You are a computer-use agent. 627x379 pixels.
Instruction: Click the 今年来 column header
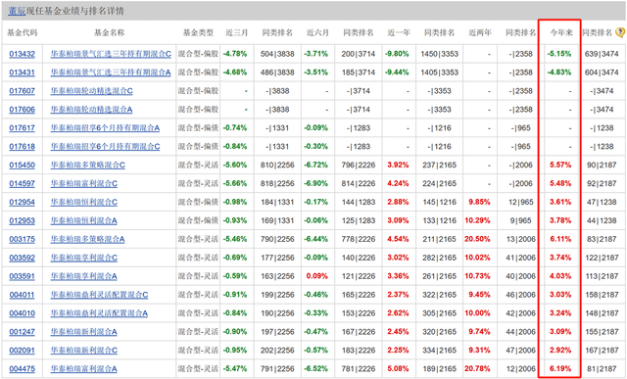click(561, 32)
